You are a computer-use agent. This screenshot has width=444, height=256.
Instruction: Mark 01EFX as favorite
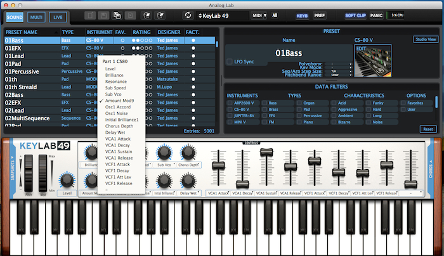click(122, 48)
